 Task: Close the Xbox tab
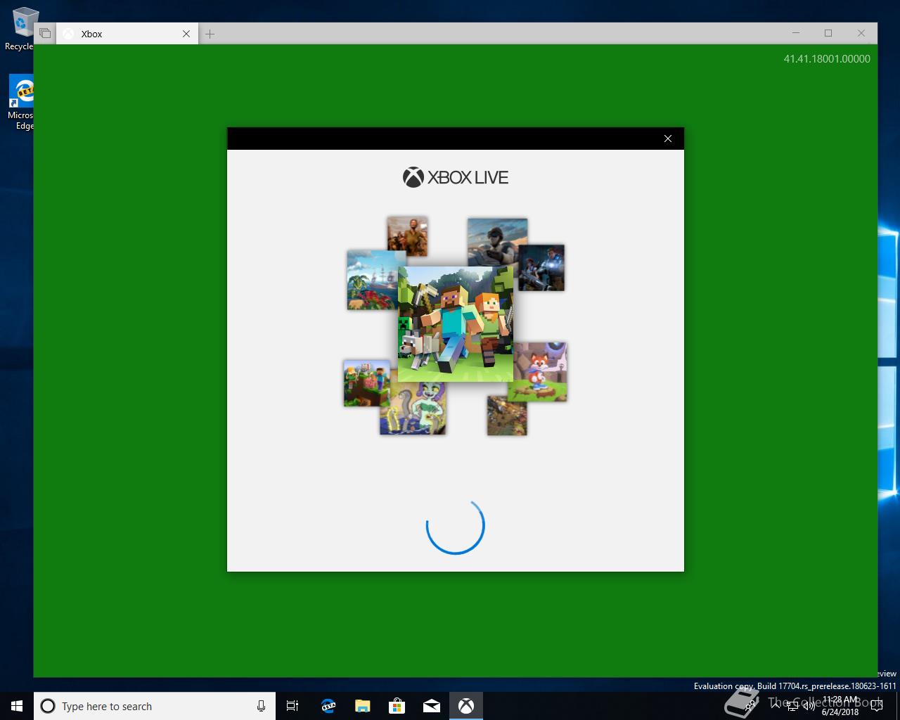pyautogui.click(x=186, y=34)
